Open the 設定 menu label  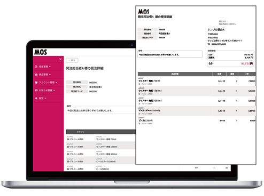41,98
